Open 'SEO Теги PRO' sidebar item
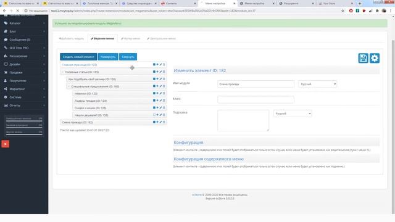 [x=24, y=48]
